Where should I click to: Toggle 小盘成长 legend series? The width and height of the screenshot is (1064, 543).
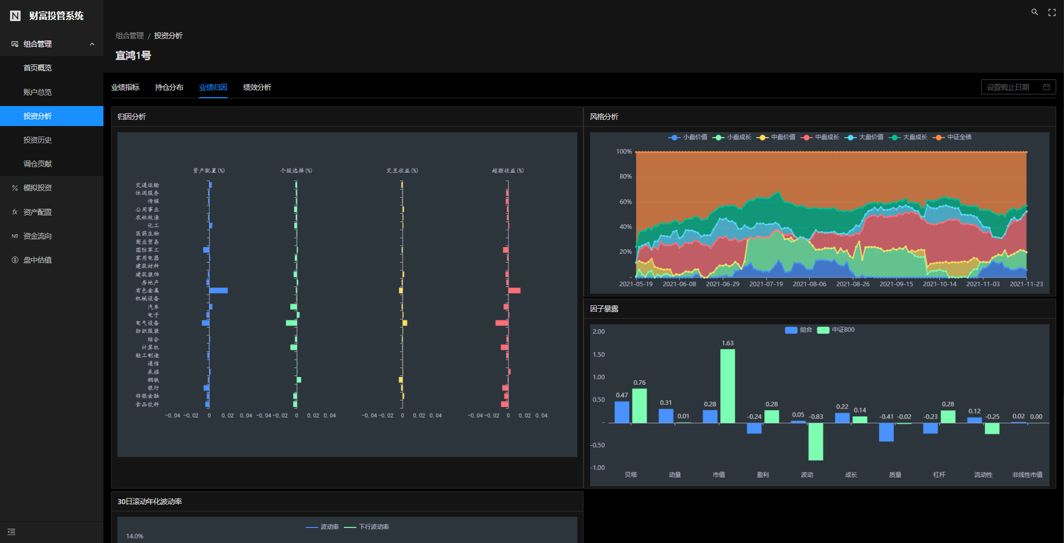[x=732, y=137]
